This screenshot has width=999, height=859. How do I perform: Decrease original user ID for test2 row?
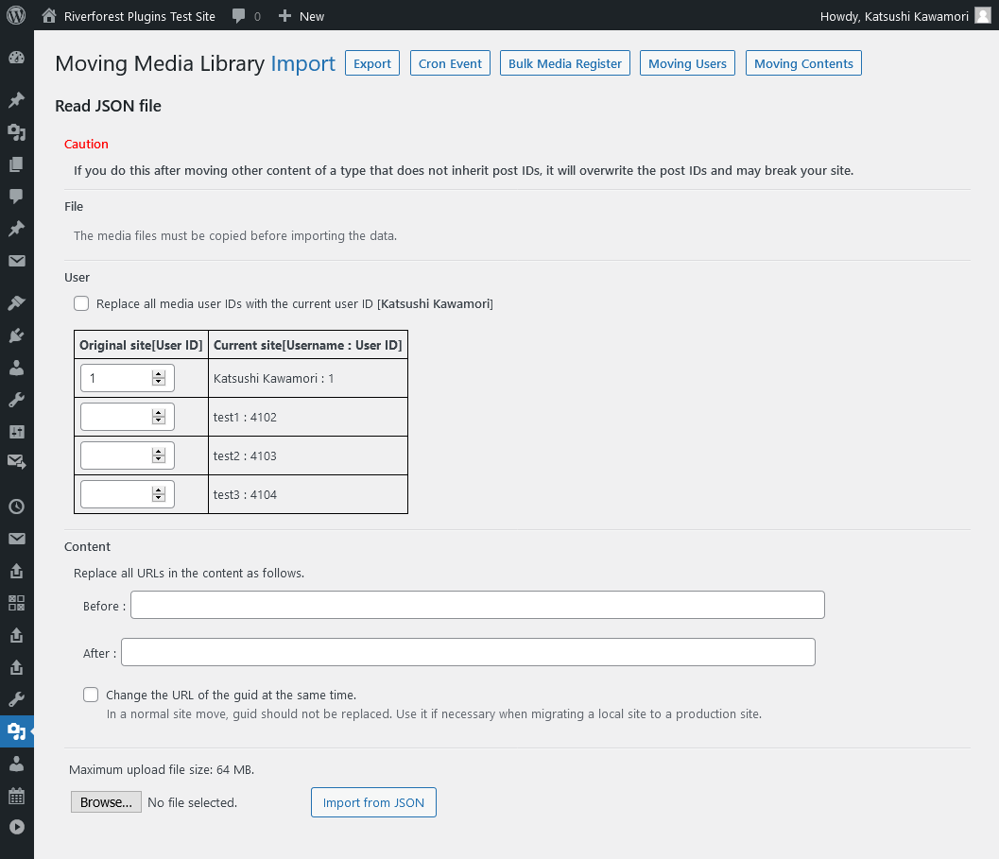pos(159,459)
